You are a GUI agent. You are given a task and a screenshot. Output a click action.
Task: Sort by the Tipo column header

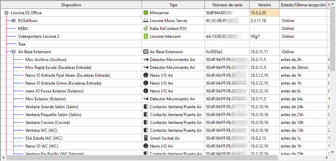173,5
